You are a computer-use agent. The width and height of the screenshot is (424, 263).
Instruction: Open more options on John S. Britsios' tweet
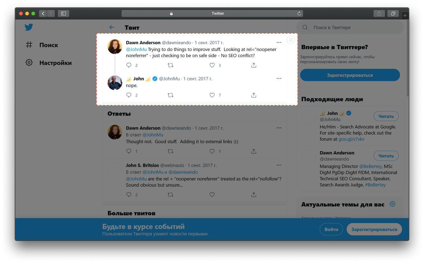pyautogui.click(x=279, y=165)
